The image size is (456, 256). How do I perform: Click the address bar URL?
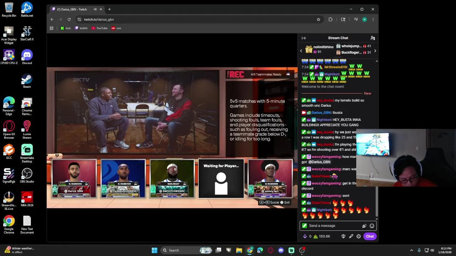tap(99, 20)
